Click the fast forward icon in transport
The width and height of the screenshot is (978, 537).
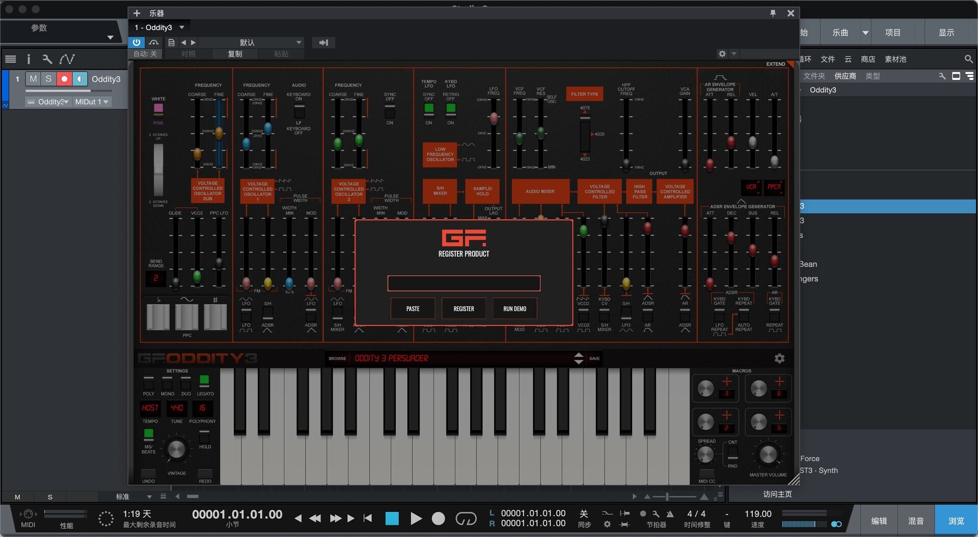click(x=335, y=519)
